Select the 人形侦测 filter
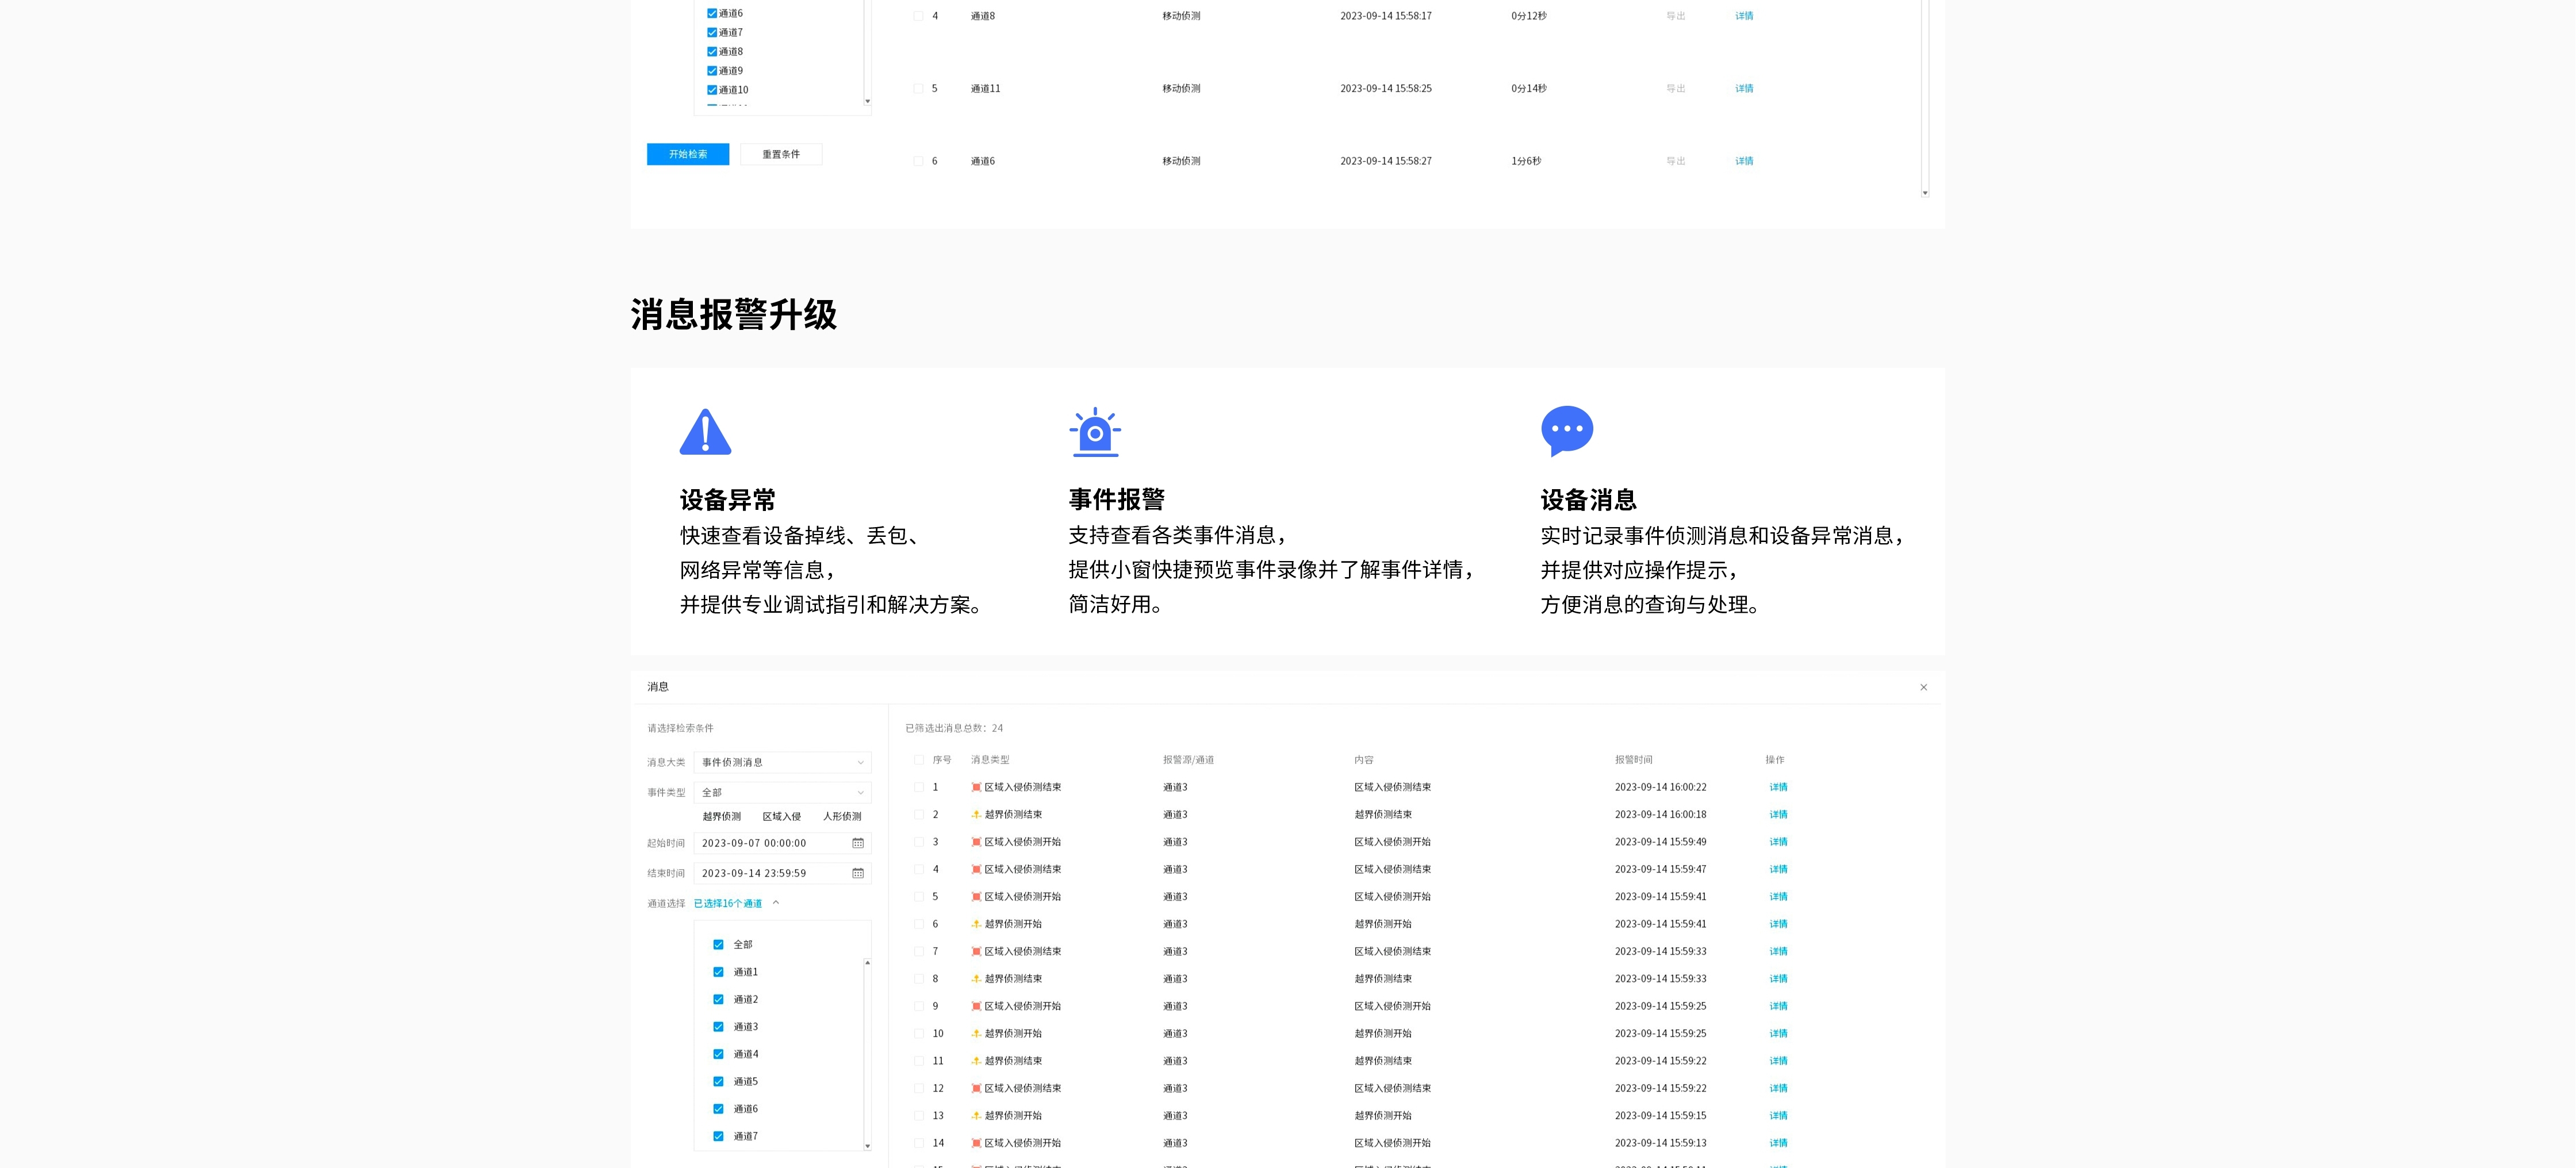Image resolution: width=2576 pixels, height=1168 pixels. pos(842,817)
